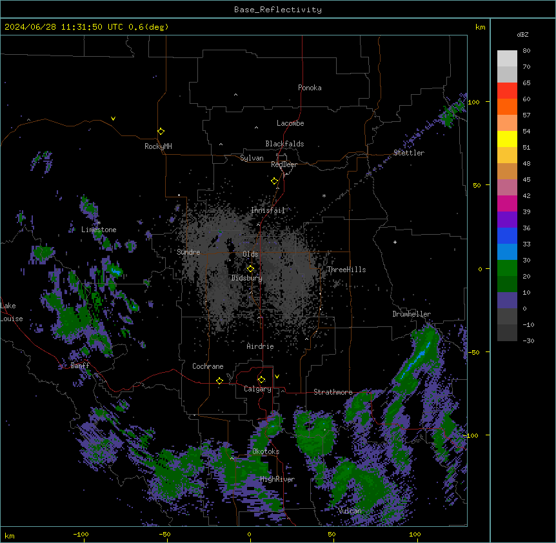
Task: Select the Strathmore label
Action: 333,392
